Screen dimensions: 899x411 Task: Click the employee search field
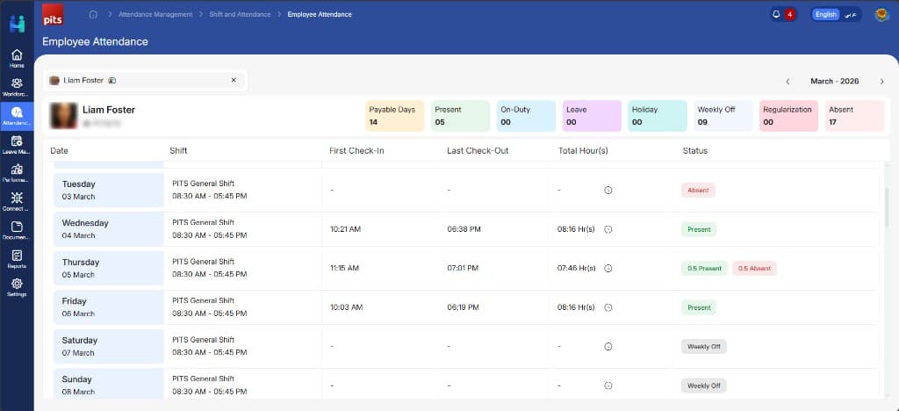146,80
